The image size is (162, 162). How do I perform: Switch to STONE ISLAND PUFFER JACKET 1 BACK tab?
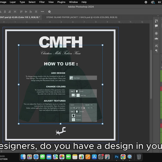(x=82, y=17)
